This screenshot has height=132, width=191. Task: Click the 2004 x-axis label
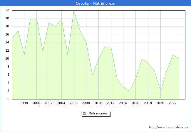61,103
